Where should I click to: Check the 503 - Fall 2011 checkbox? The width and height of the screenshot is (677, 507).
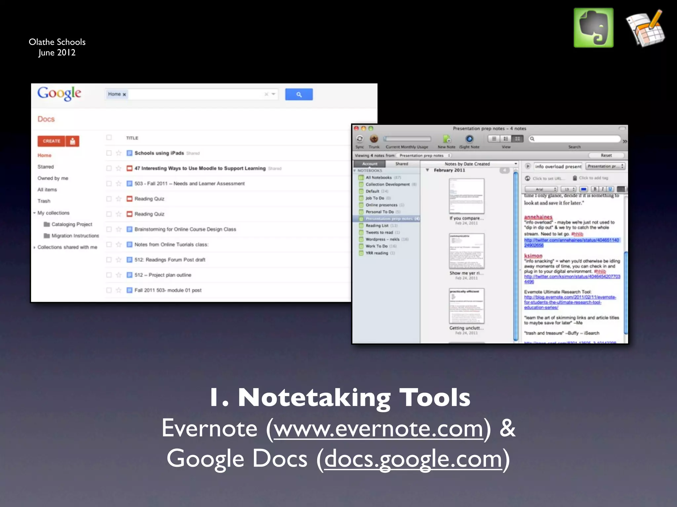(109, 183)
